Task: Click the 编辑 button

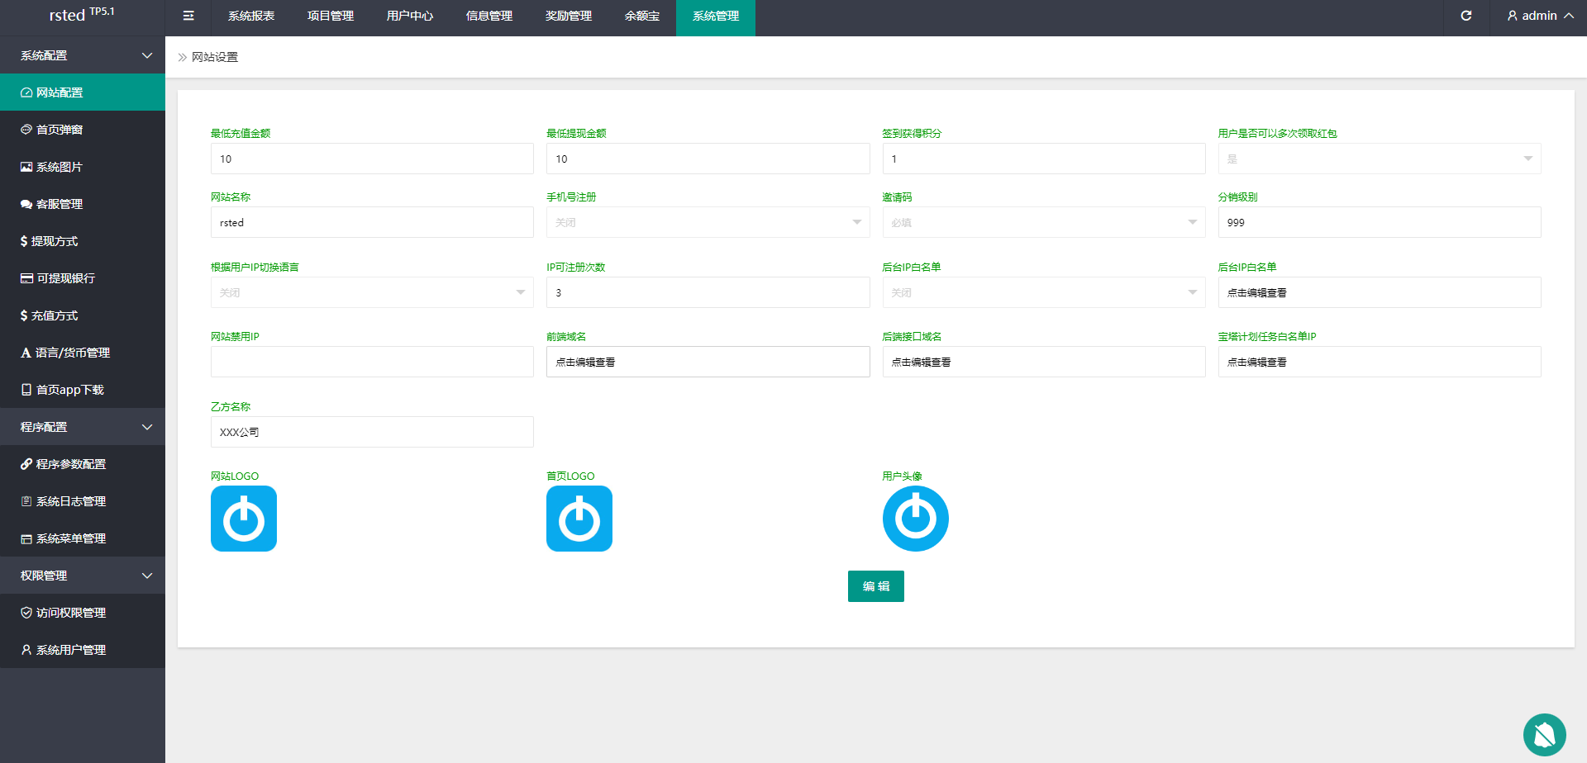Action: tap(875, 586)
